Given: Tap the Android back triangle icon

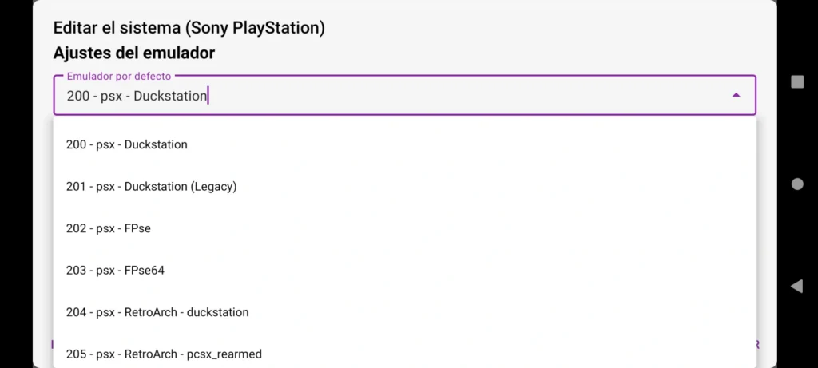Looking at the screenshot, I should [796, 286].
